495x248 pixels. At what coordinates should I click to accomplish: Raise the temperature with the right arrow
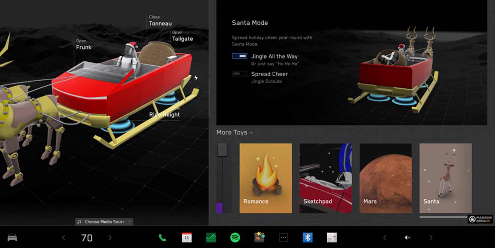point(110,237)
